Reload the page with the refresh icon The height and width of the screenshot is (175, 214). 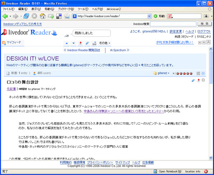26,16
